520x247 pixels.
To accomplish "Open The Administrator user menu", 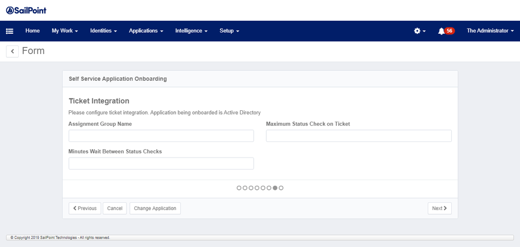I will (490, 31).
